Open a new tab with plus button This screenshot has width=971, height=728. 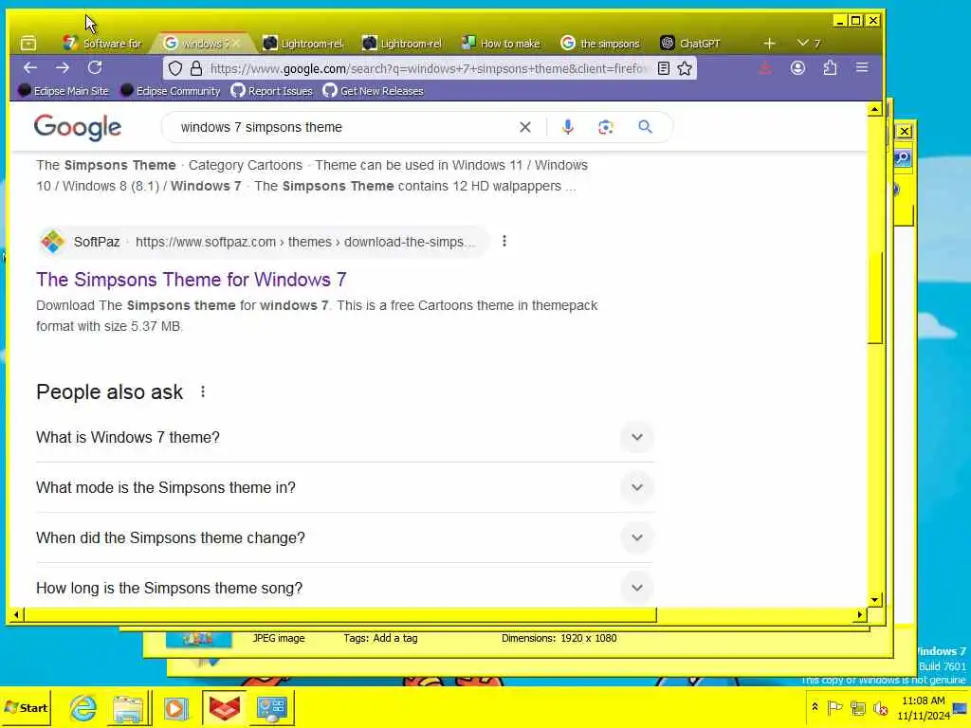pyautogui.click(x=769, y=44)
